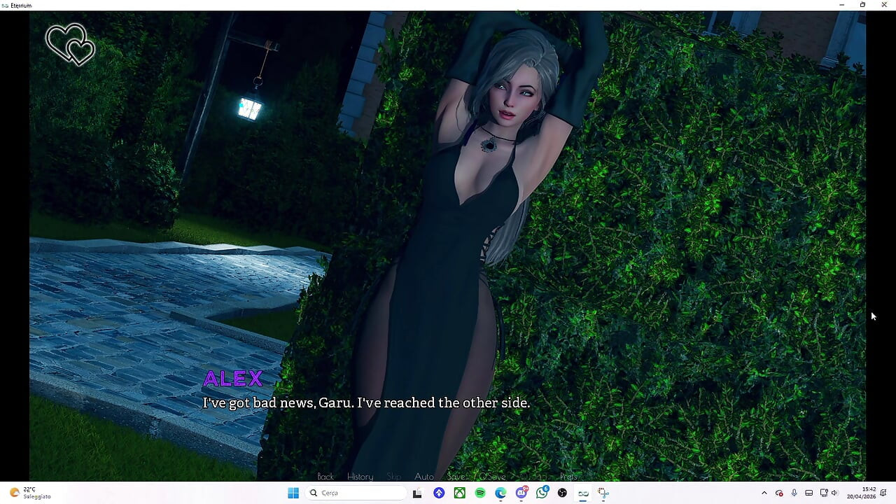The height and width of the screenshot is (504, 896).
Task: Open the black-white file app on taskbar
Action: pos(418,493)
